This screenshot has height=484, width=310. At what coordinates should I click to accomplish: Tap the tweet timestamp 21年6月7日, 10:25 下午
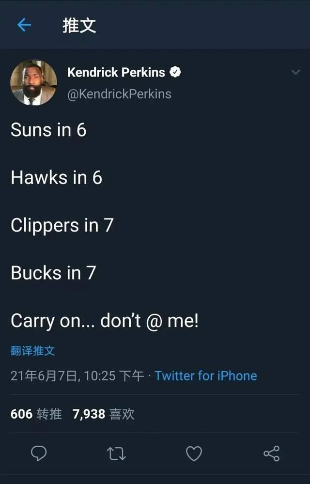(77, 375)
